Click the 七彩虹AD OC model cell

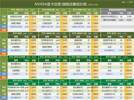(x=110, y=94)
